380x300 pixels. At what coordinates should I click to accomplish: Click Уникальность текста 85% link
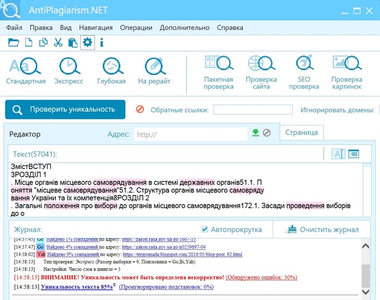click(77, 287)
